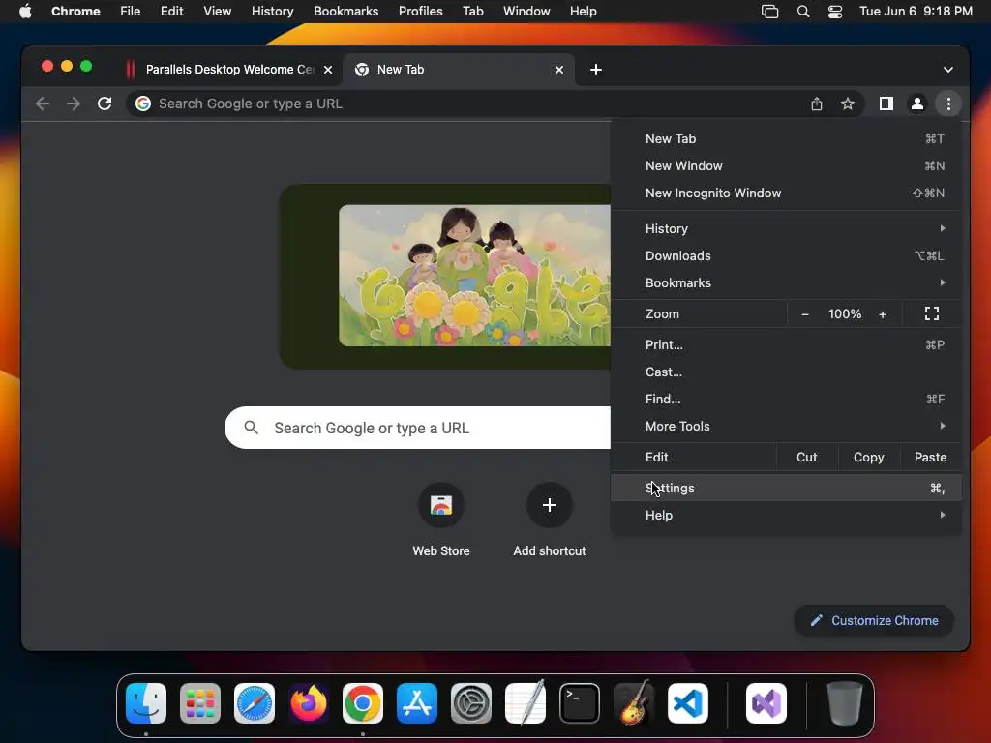Click the share page icon

817,104
